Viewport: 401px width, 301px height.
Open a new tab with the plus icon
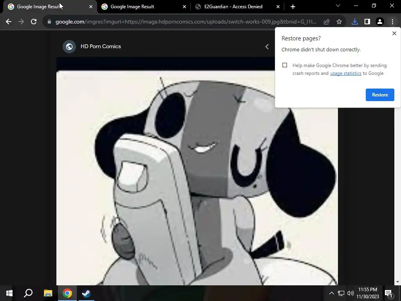click(x=293, y=7)
